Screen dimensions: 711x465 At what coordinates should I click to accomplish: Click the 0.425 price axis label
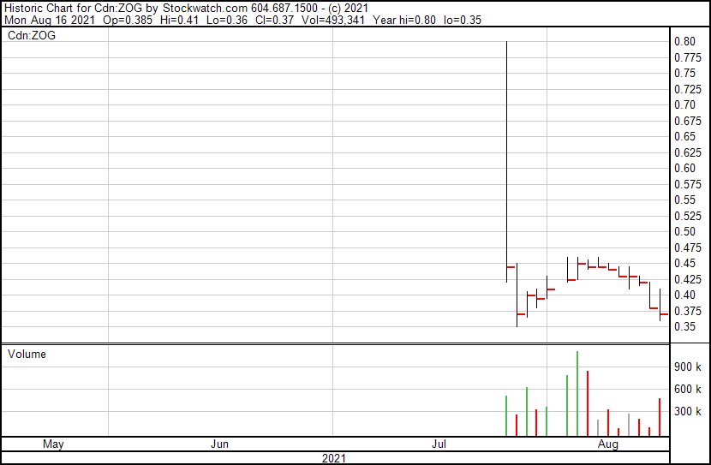pos(688,280)
